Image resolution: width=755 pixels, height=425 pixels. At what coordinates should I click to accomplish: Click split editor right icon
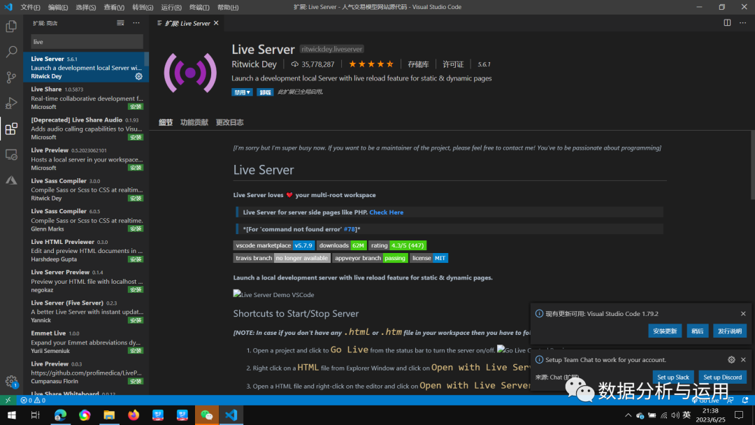click(727, 22)
